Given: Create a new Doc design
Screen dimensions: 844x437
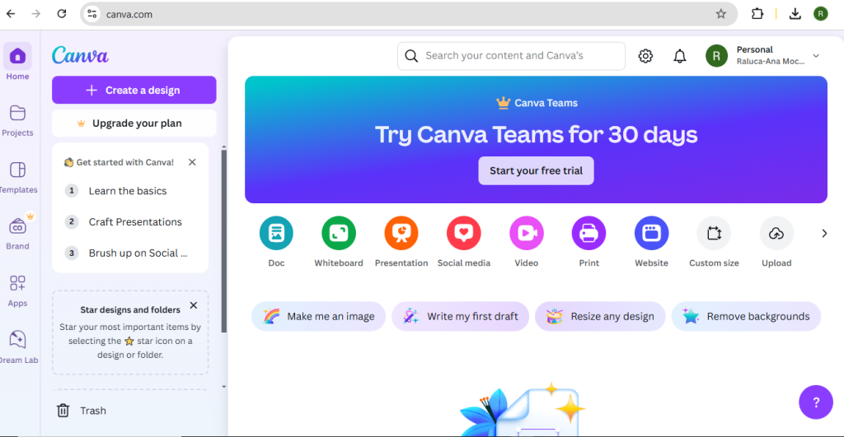Looking at the screenshot, I should click(x=276, y=233).
